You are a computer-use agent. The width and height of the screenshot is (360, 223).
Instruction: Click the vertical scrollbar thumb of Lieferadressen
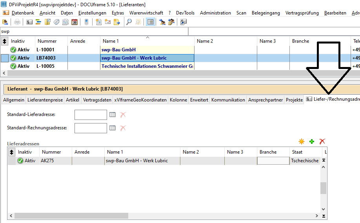point(323,188)
